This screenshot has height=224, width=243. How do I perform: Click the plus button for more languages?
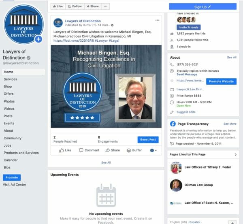tap(232, 223)
